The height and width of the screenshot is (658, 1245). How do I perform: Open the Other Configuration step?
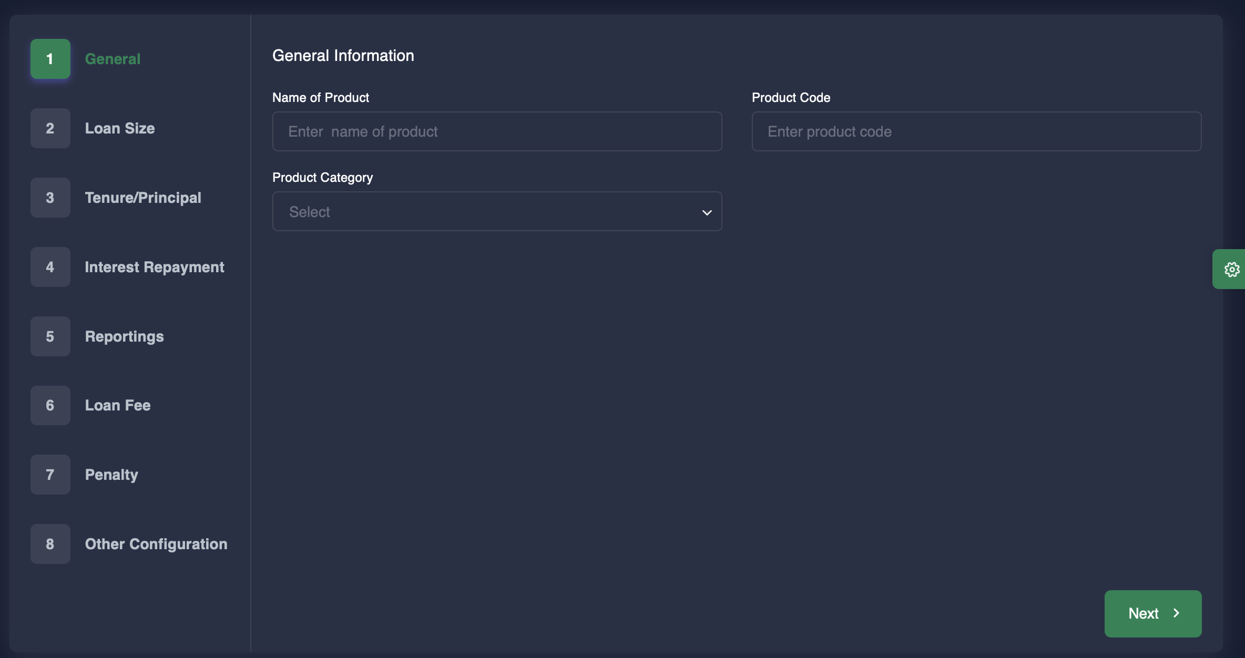[x=156, y=544]
